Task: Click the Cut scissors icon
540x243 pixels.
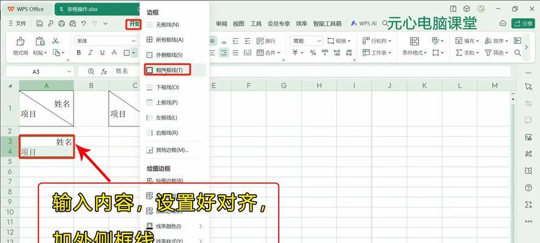Action: (x=55, y=41)
